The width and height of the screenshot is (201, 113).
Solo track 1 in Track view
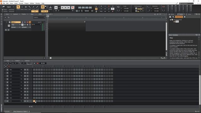(x=25, y=22)
